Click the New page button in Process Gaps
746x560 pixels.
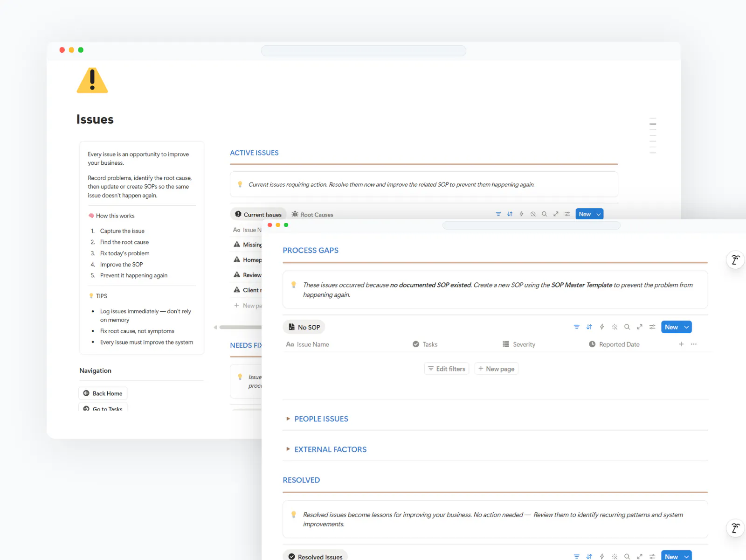pyautogui.click(x=497, y=369)
